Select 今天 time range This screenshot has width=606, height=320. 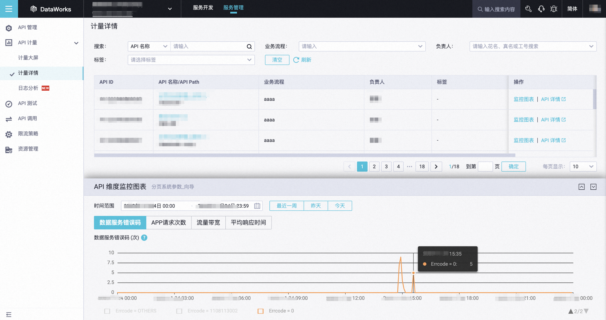point(340,206)
